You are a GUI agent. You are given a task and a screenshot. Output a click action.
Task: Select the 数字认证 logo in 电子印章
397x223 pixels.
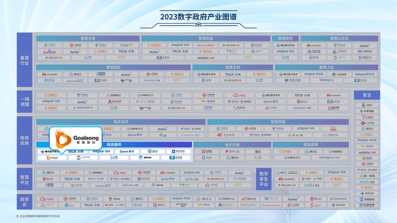232,151
